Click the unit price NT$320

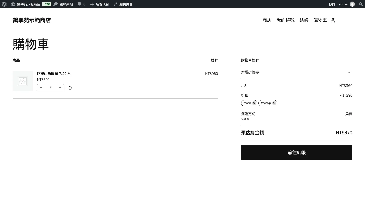(x=43, y=80)
